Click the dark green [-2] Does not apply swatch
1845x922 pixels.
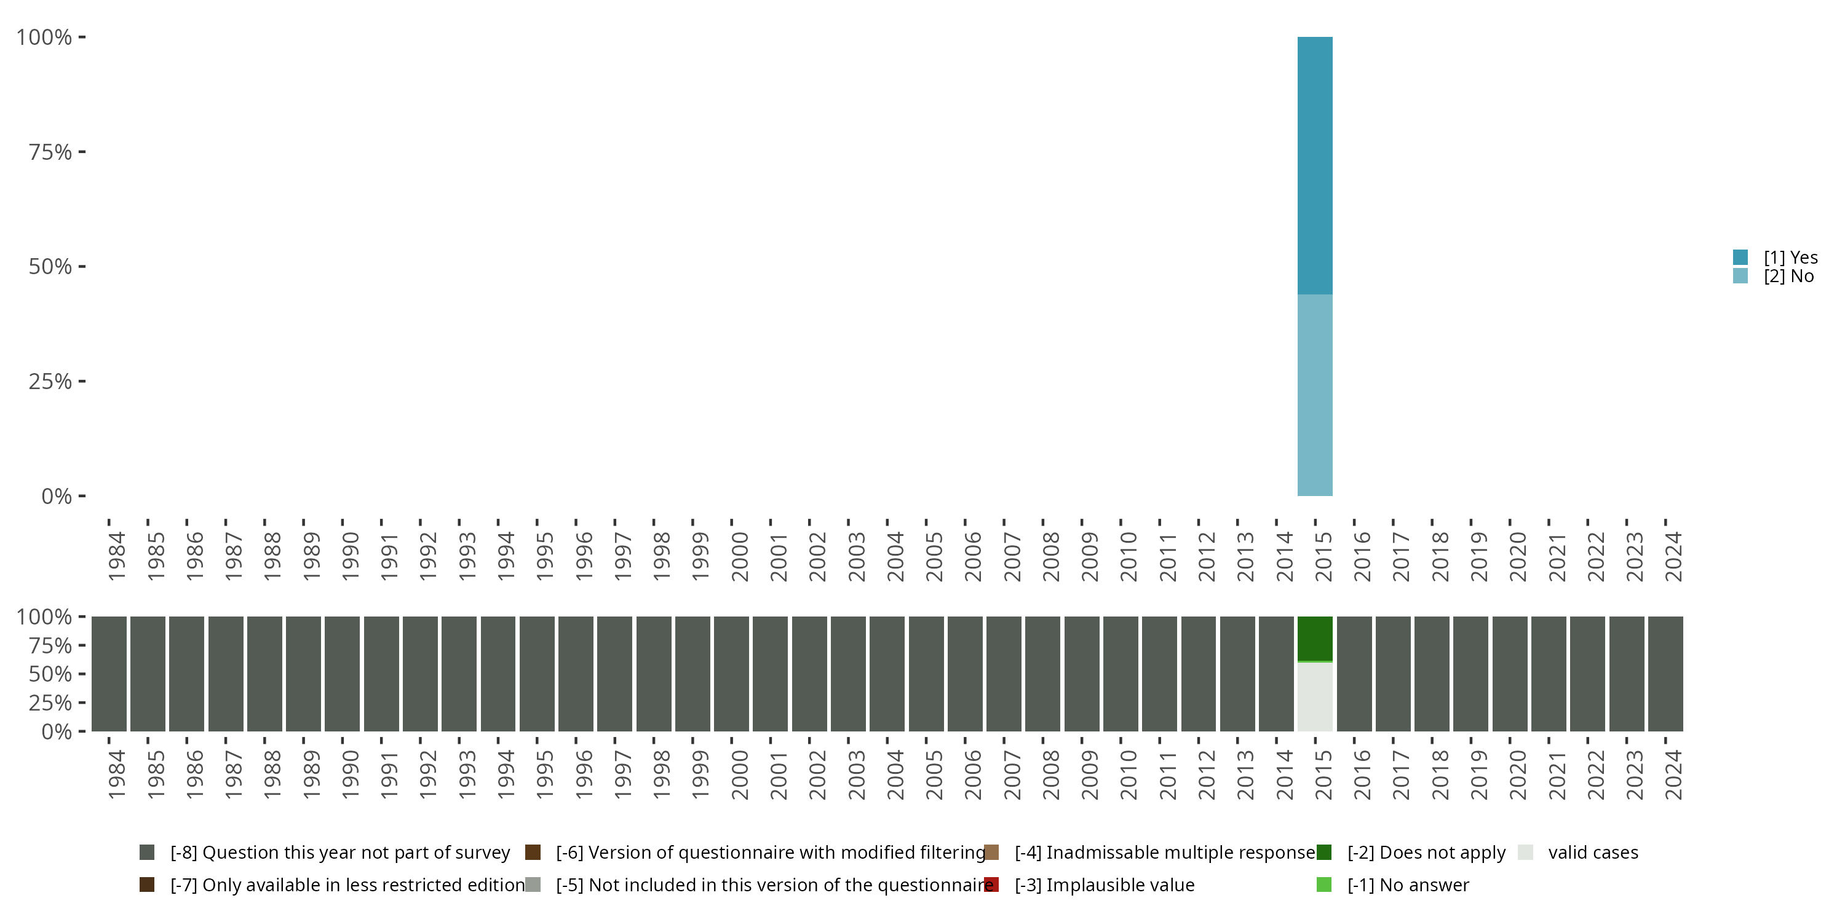[x=1323, y=852]
